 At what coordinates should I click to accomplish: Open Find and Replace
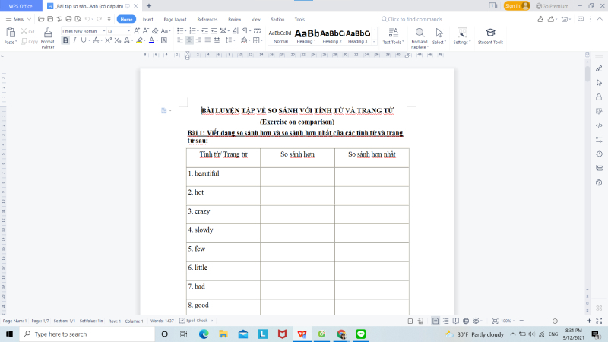click(420, 38)
